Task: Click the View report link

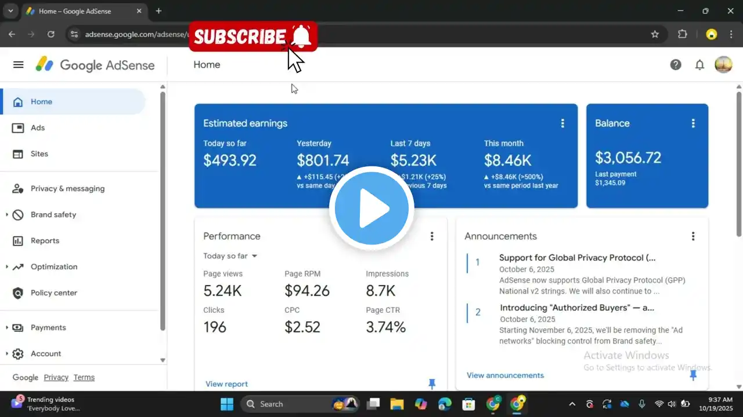Action: (x=226, y=384)
